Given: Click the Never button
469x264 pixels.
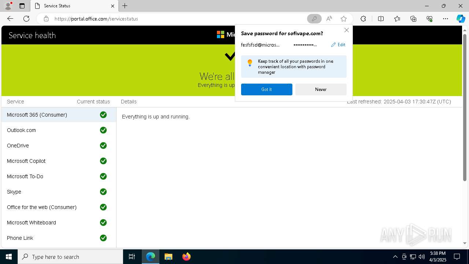Looking at the screenshot, I should (321, 89).
